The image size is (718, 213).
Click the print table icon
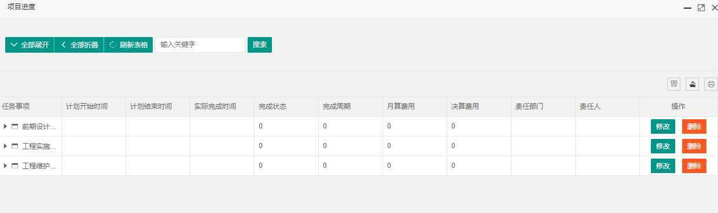click(711, 84)
